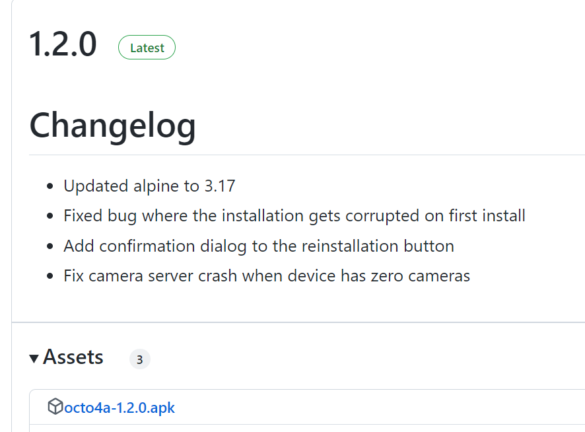
Task: Open the 1.2.0 release title
Action: point(63,44)
